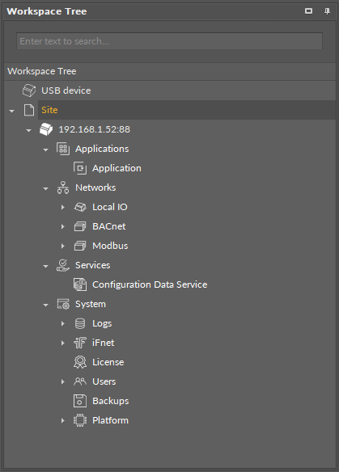The image size is (339, 472).
Task: Click the Backups floppy disk icon
Action: pos(80,401)
